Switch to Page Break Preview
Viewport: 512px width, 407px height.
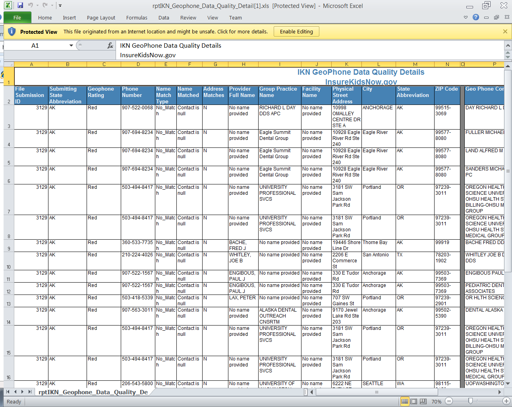[423, 401]
